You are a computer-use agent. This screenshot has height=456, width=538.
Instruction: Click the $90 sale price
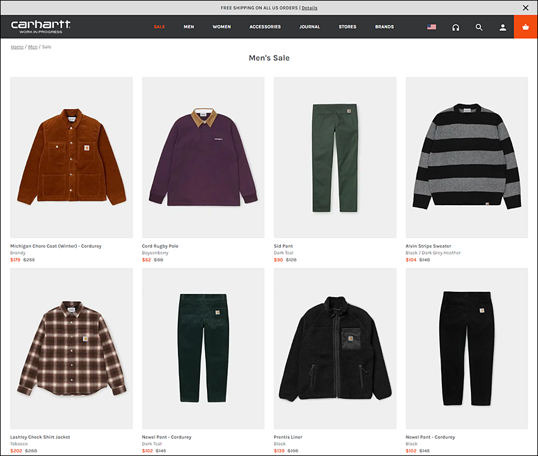point(278,260)
